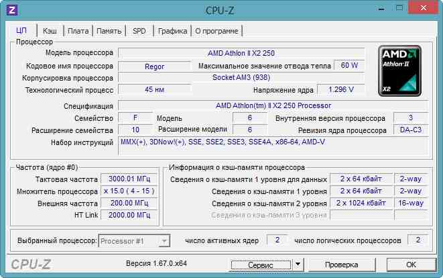Click the 45 нм technology value

(154, 89)
